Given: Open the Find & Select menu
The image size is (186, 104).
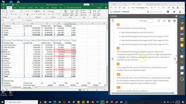Looking at the screenshot, I should pyautogui.click(x=99, y=13).
